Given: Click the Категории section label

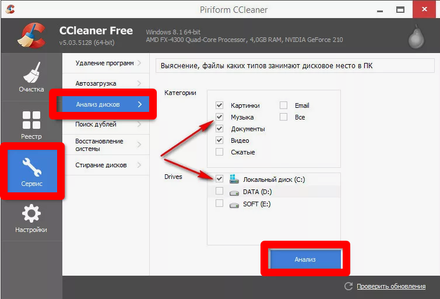Looking at the screenshot, I should coord(180,93).
